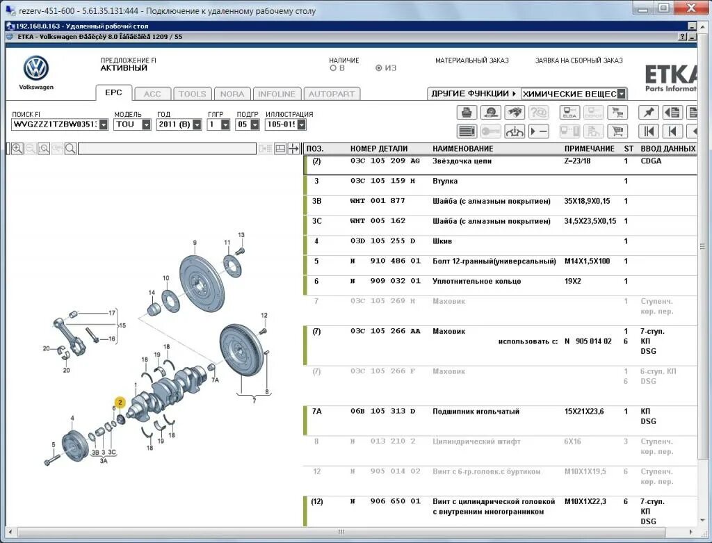Click the printer icon in toolbar
The width and height of the screenshot is (712, 543).
[x=467, y=112]
